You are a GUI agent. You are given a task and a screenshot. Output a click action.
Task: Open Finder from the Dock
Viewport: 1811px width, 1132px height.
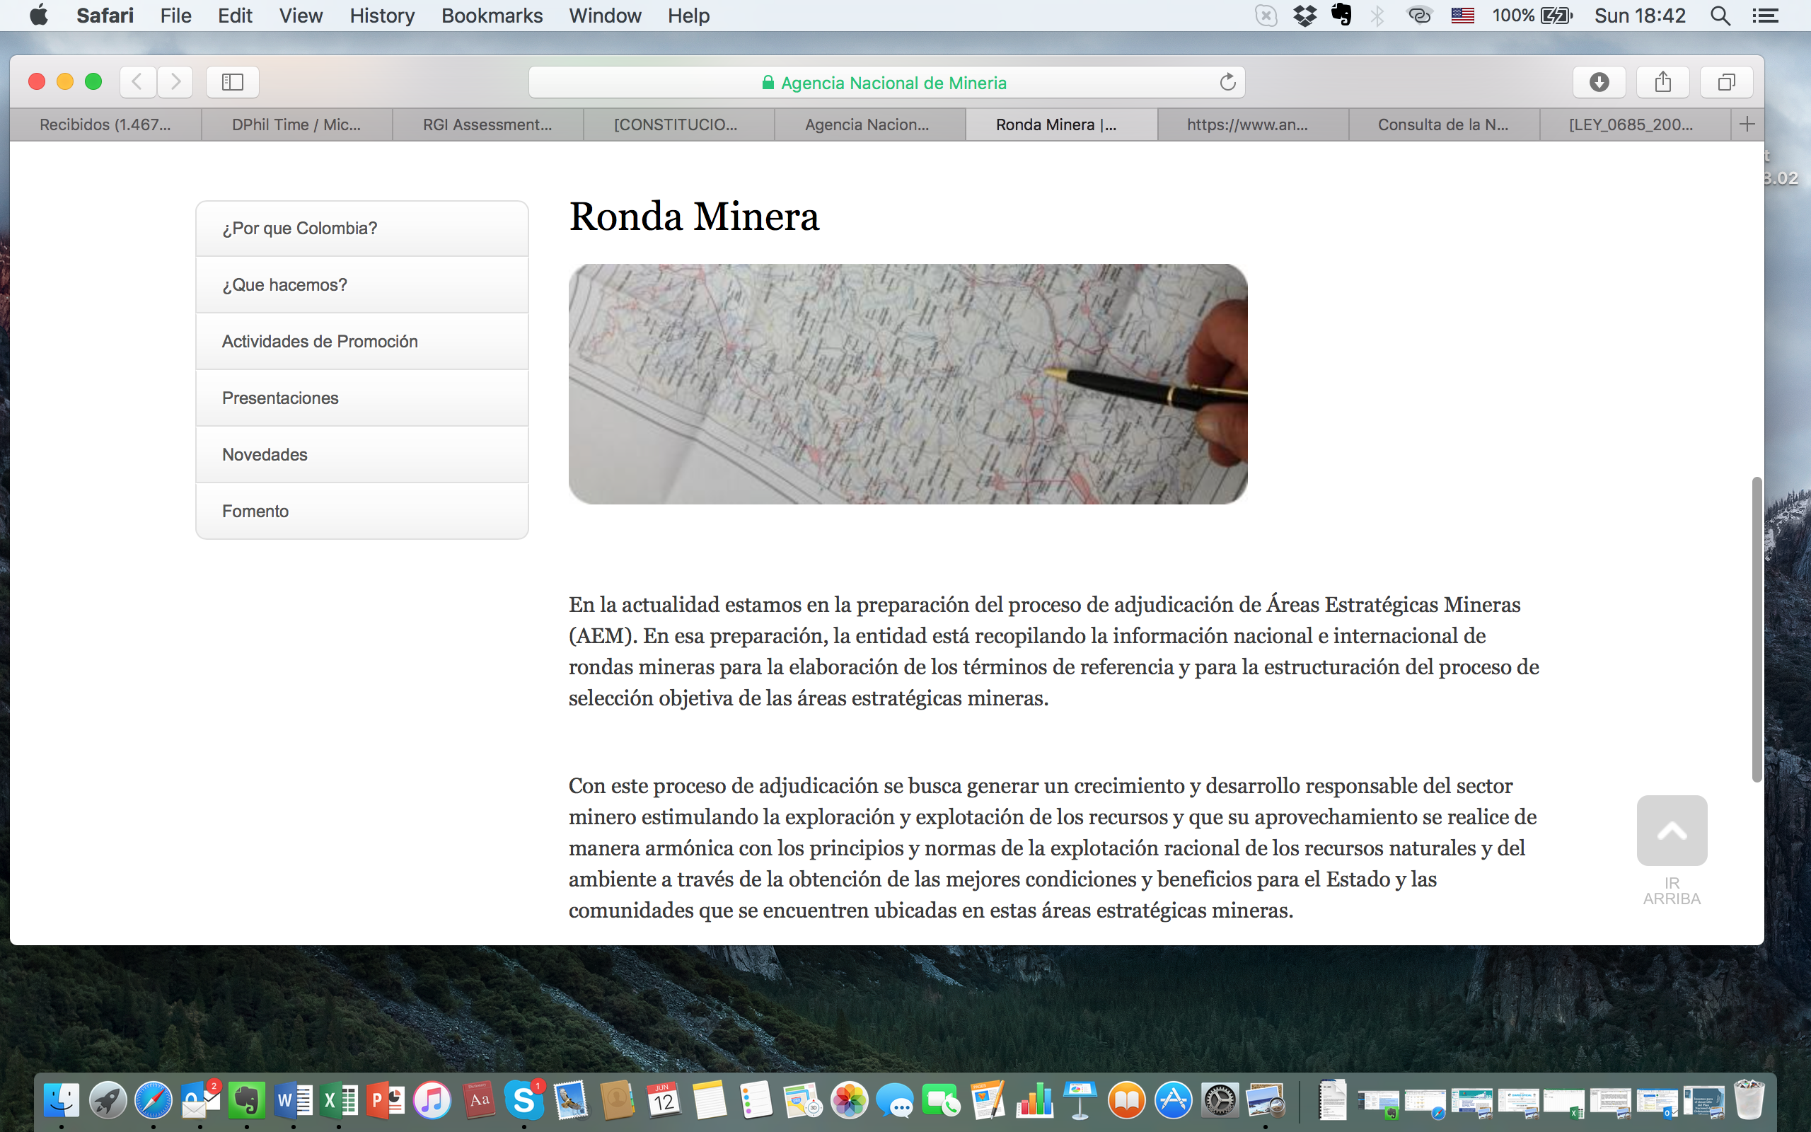62,1101
